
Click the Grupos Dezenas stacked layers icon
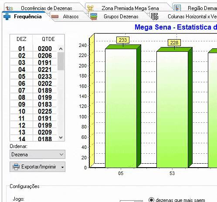(x=94, y=17)
